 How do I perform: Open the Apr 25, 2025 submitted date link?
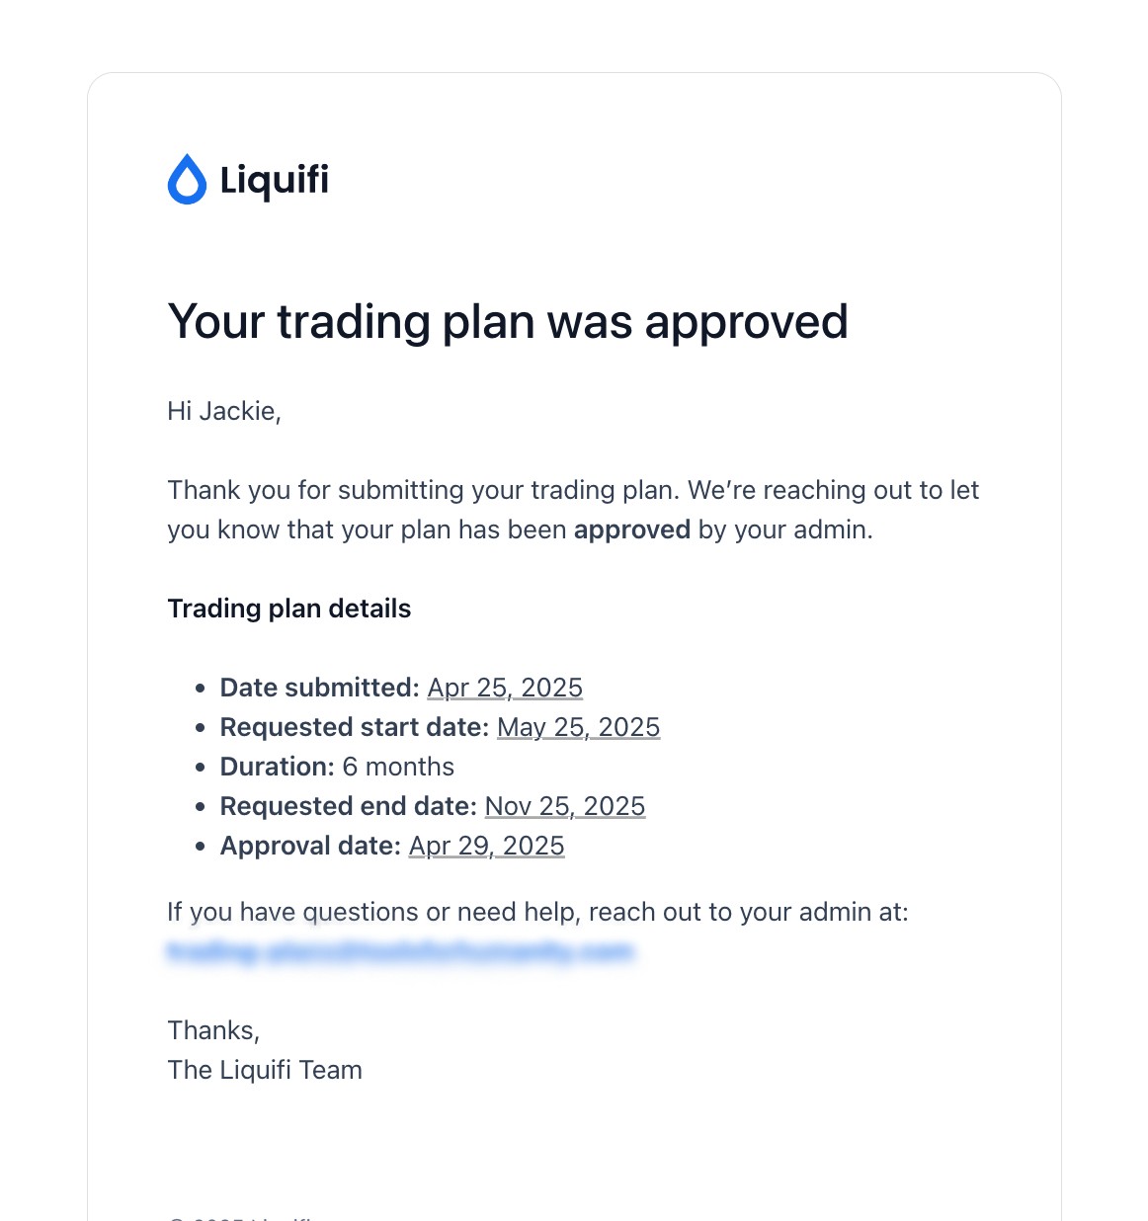click(505, 688)
